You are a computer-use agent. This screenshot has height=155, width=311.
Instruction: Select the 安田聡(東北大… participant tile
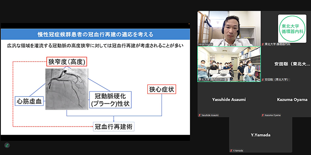[x=286, y=64]
